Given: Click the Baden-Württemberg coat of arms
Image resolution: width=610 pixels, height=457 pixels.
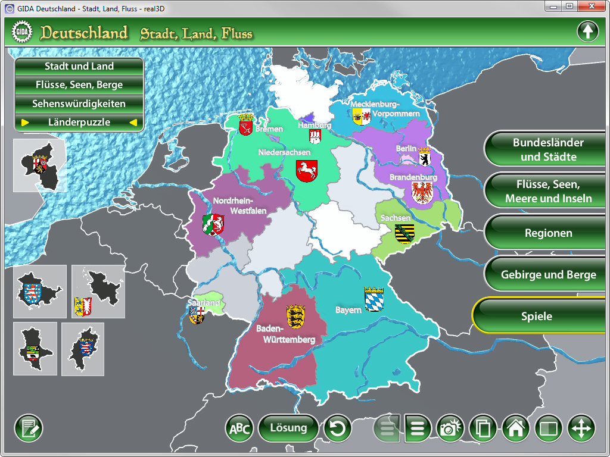Looking at the screenshot, I should point(295,316).
